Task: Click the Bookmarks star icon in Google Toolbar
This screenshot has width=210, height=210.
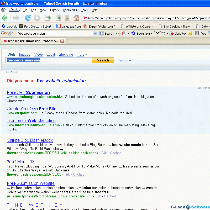Action: coord(133,33)
